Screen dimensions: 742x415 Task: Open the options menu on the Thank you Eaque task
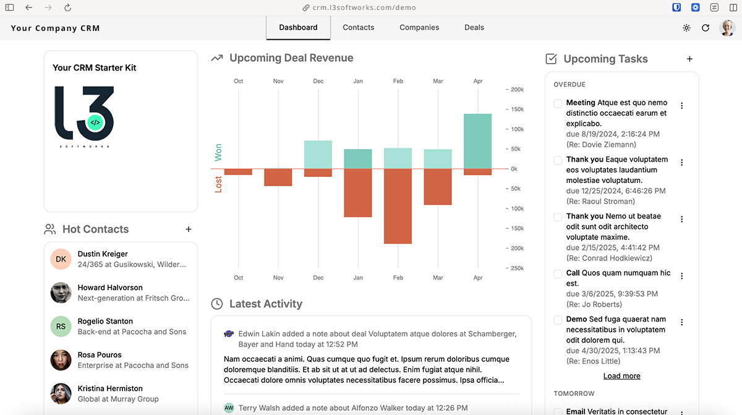pos(681,162)
